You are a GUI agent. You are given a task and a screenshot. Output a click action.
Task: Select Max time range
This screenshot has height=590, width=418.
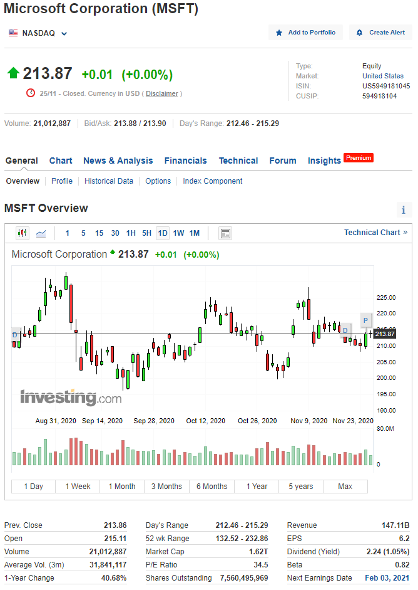(x=345, y=487)
